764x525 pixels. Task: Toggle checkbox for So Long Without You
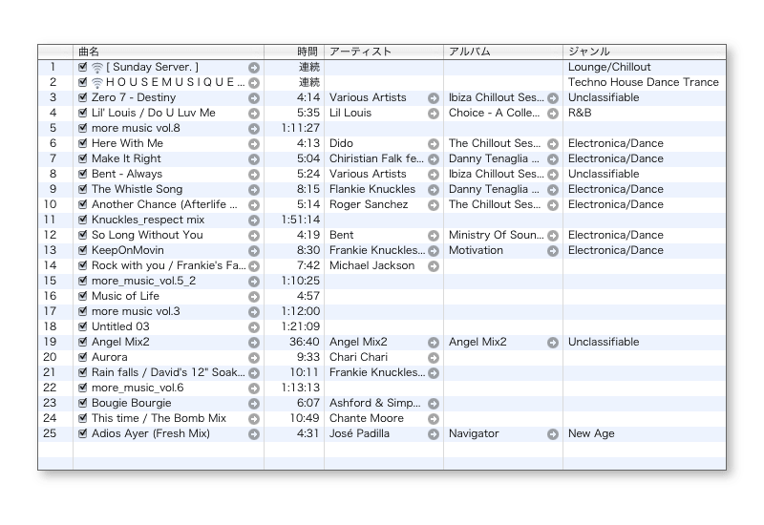click(x=83, y=235)
